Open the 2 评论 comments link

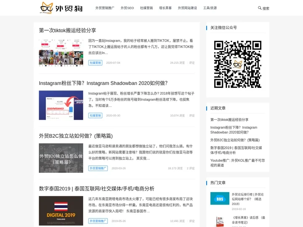[x=191, y=168]
